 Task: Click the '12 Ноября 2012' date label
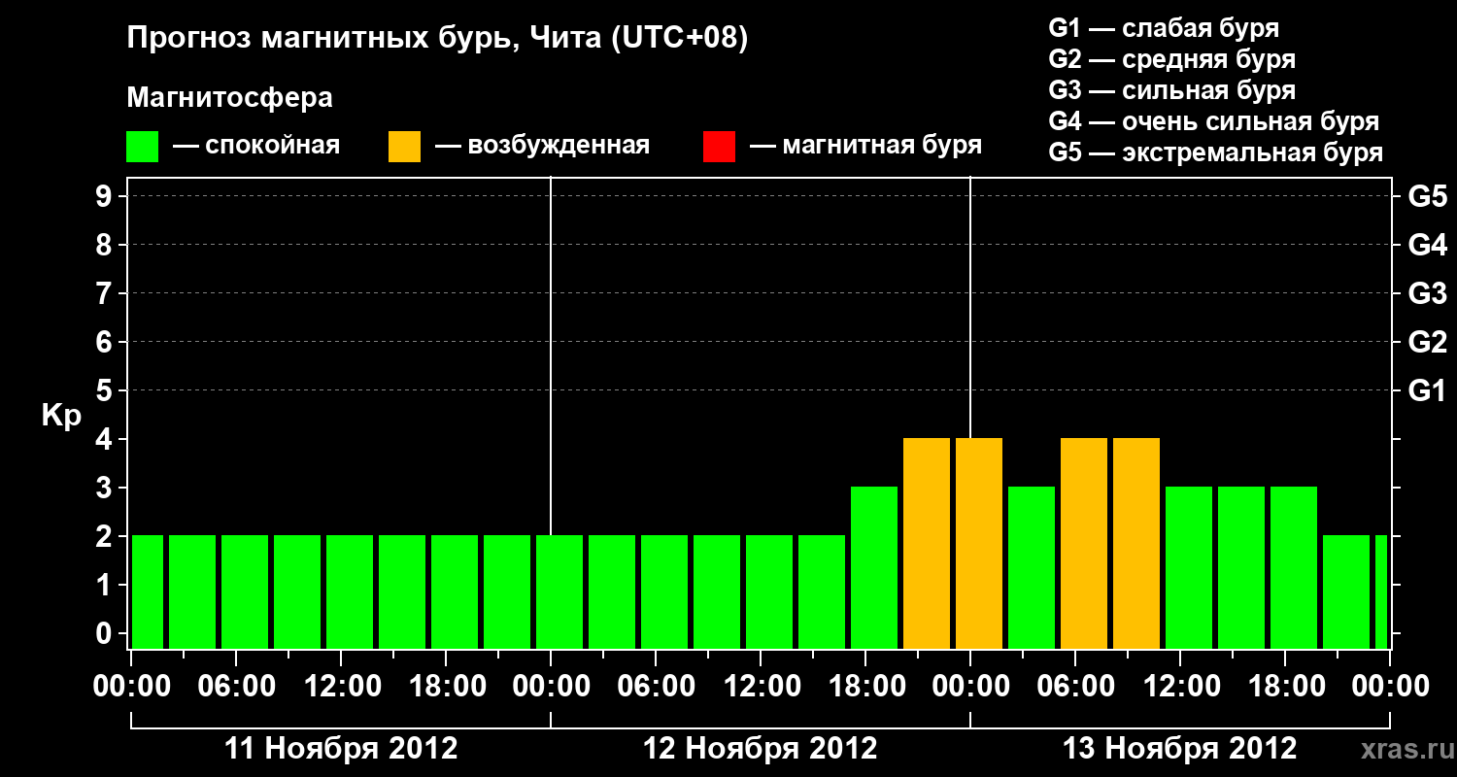pyautogui.click(x=761, y=749)
